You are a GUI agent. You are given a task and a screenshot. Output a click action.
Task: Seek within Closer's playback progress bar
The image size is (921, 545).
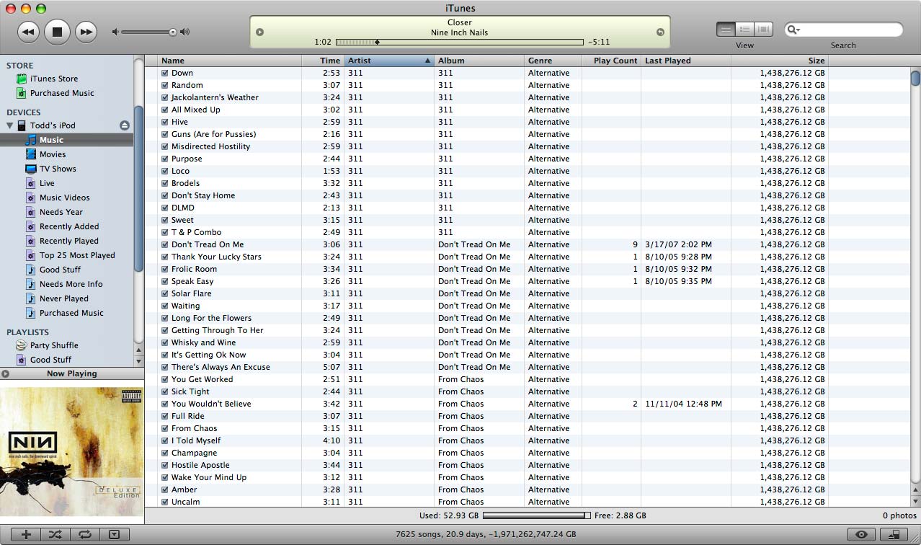459,42
